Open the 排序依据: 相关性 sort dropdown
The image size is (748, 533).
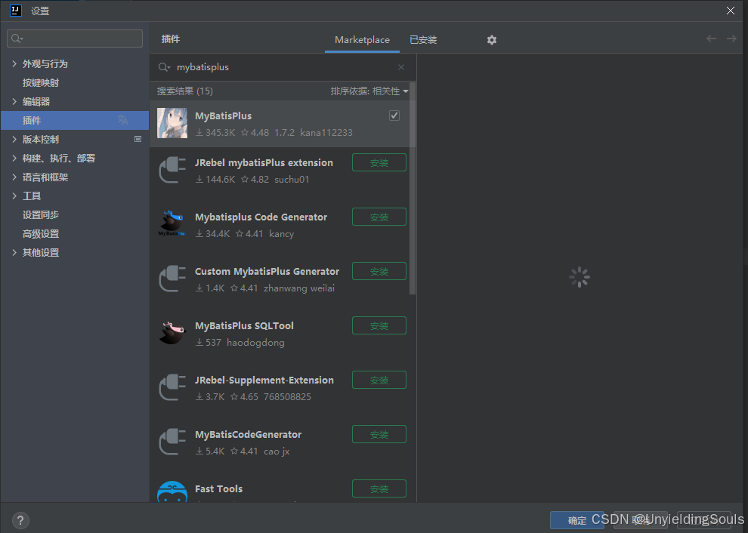tap(369, 91)
